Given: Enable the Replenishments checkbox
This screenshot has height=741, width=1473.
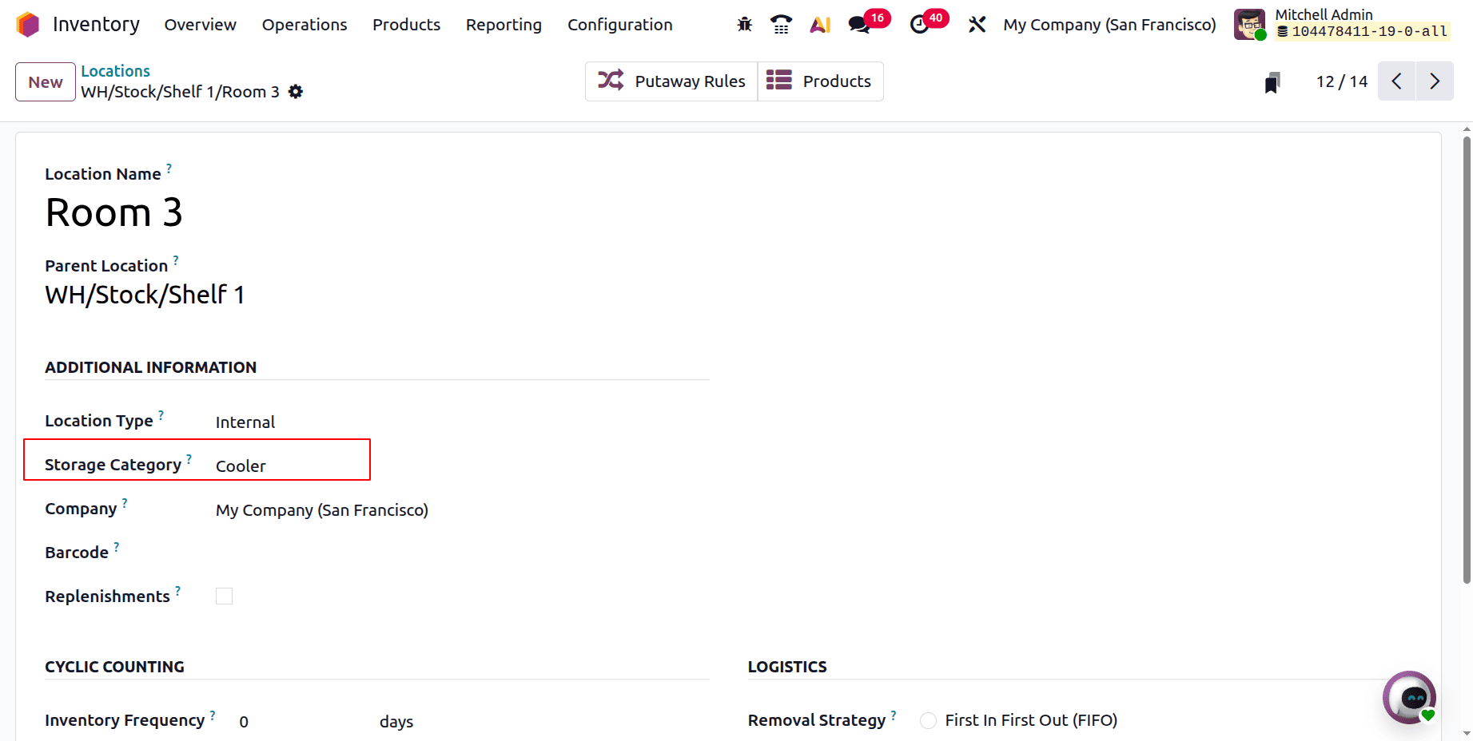Looking at the screenshot, I should [225, 596].
